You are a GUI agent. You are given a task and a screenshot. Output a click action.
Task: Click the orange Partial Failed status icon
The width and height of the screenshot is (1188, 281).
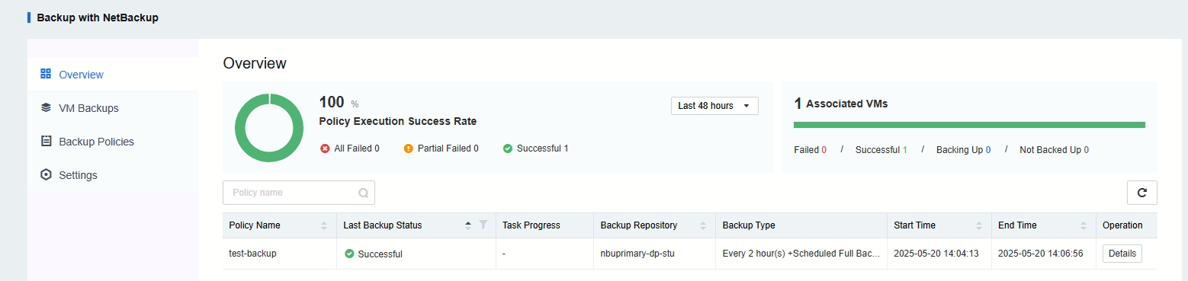pyautogui.click(x=409, y=148)
